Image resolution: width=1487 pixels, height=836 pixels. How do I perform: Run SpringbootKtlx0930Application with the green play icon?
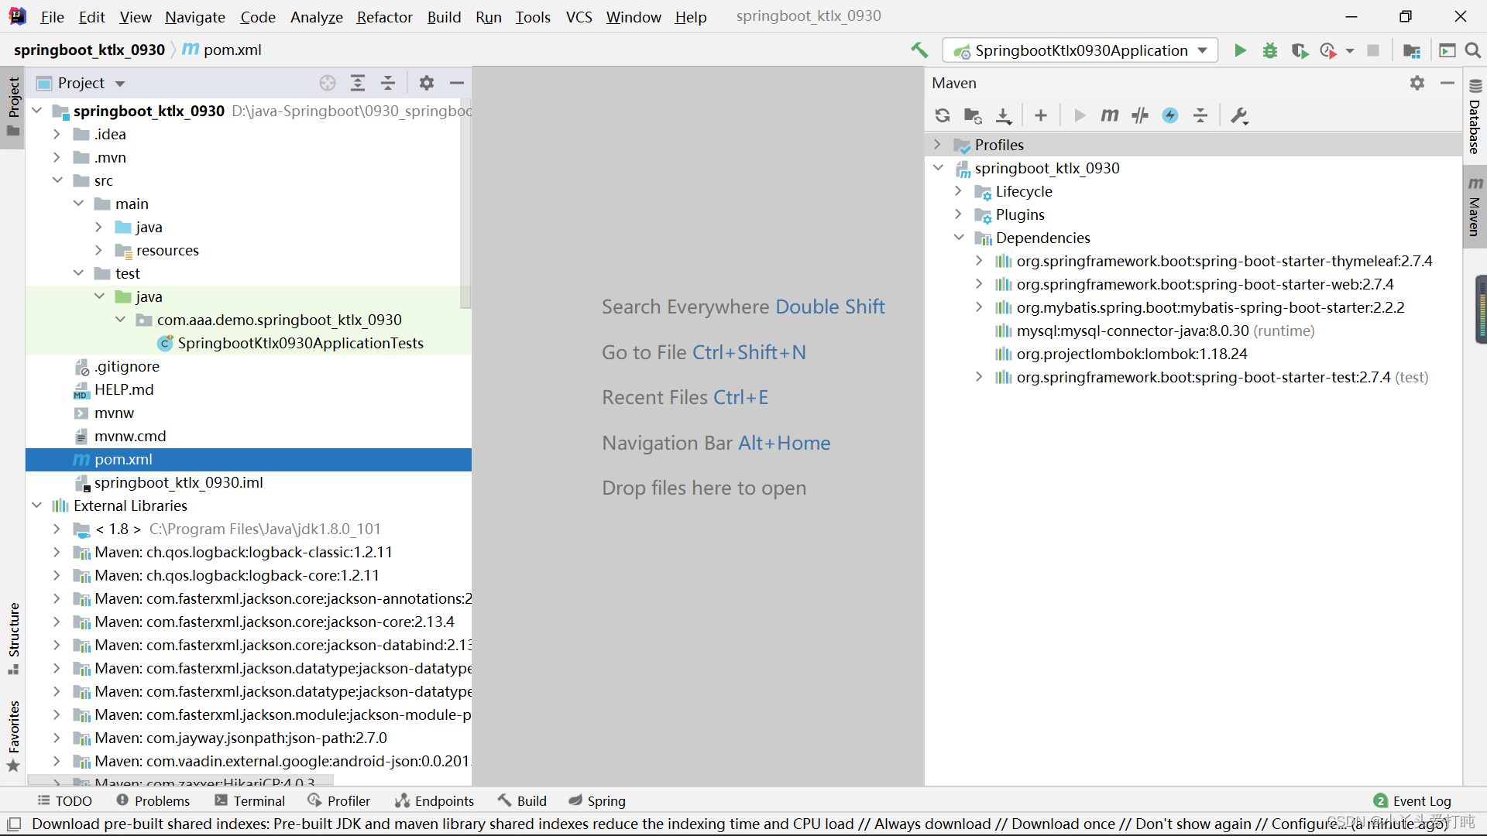tap(1240, 50)
